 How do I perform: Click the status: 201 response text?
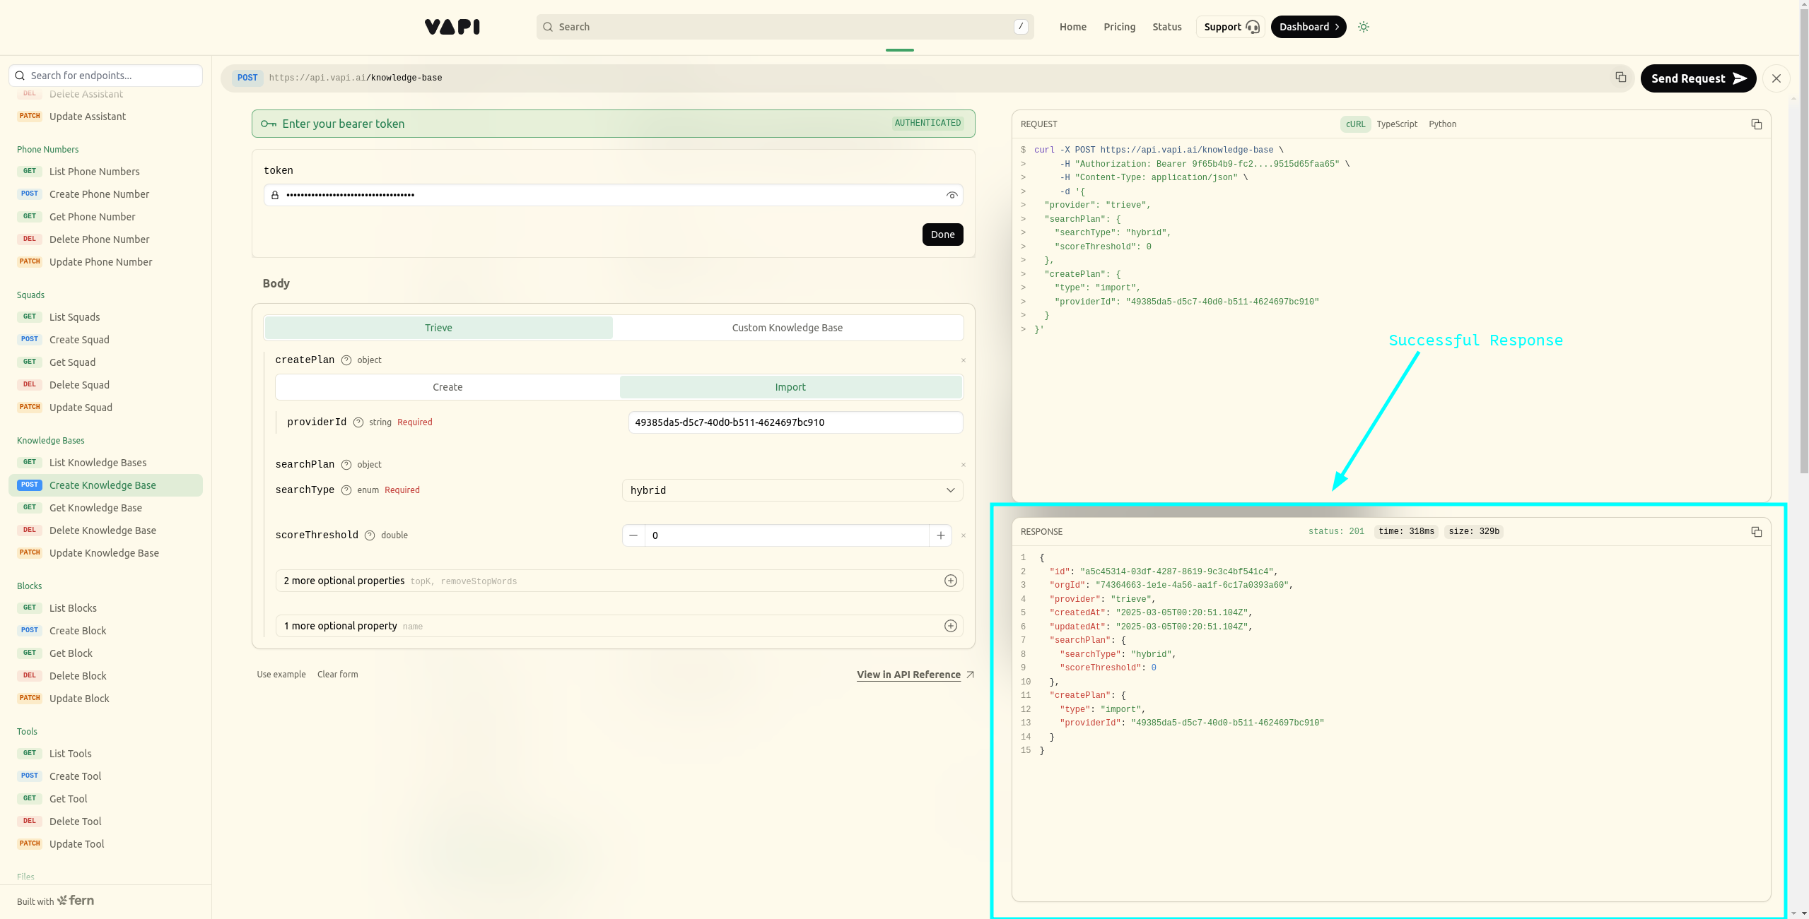pyautogui.click(x=1336, y=532)
